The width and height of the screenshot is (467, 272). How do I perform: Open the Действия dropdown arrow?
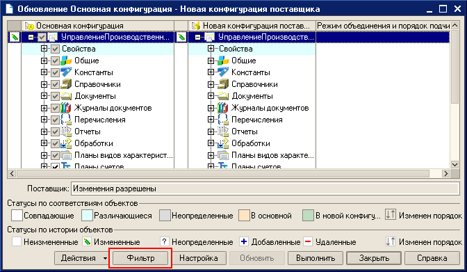pos(105,258)
